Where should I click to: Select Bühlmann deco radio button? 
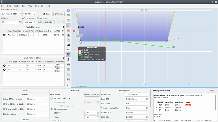point(52,109)
